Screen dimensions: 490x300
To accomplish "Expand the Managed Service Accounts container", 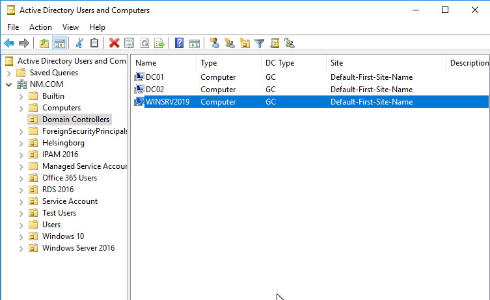I will [x=21, y=167].
